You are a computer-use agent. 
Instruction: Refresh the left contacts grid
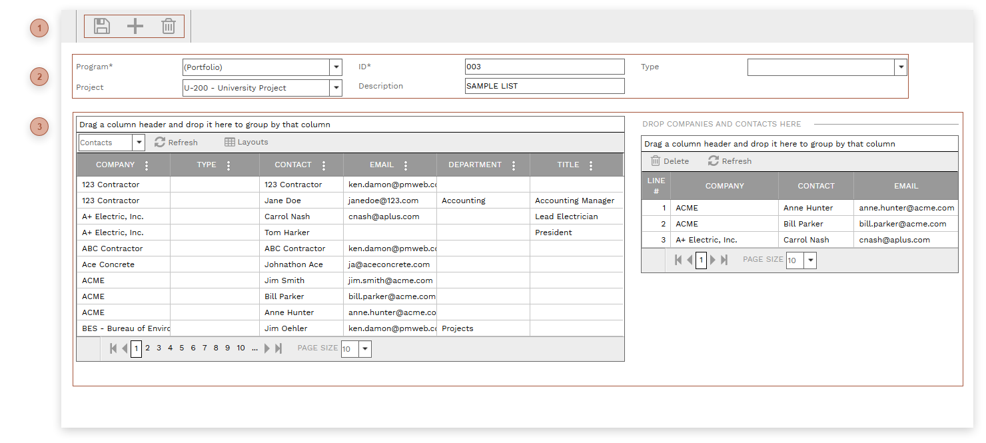click(177, 143)
